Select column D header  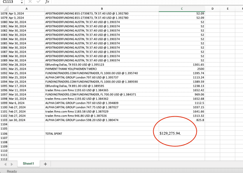212,9
